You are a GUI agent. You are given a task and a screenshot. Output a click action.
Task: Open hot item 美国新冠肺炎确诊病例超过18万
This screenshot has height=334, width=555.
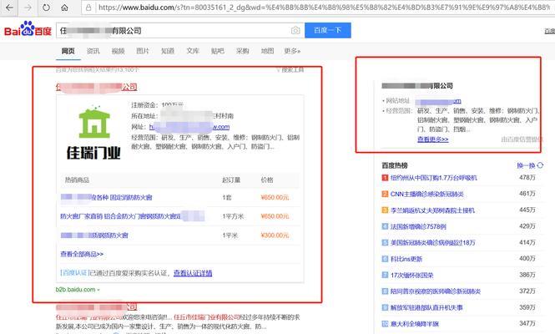(433, 243)
